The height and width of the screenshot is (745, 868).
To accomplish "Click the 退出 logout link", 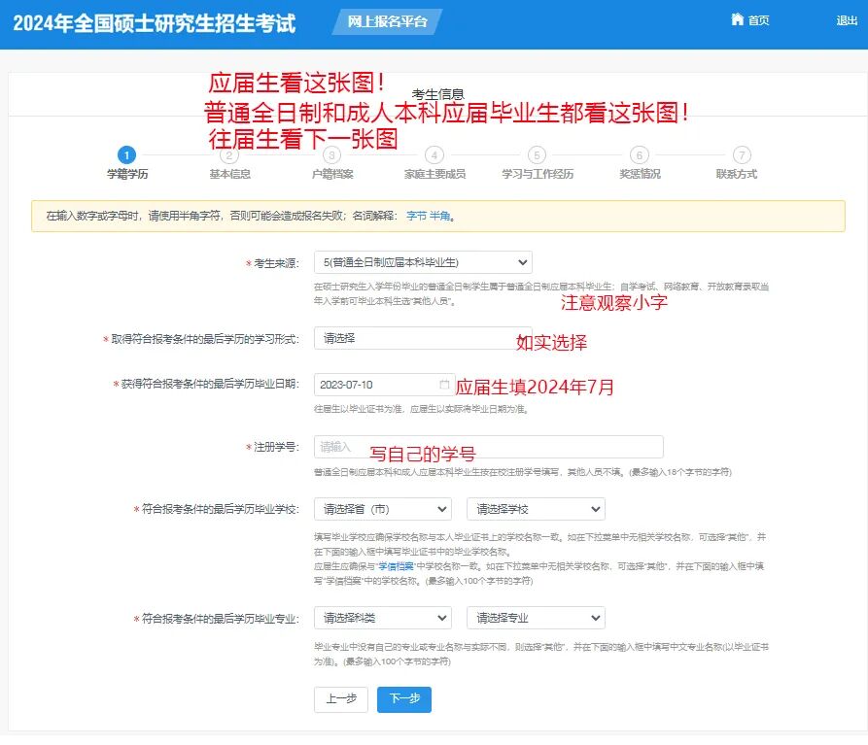I will point(846,20).
